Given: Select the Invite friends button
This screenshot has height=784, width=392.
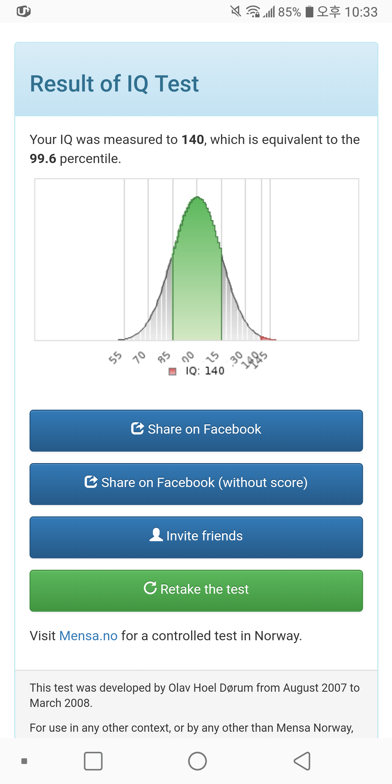Looking at the screenshot, I should click(x=196, y=537).
